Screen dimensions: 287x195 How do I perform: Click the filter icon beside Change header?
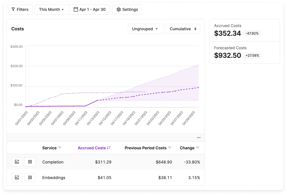click(198, 148)
